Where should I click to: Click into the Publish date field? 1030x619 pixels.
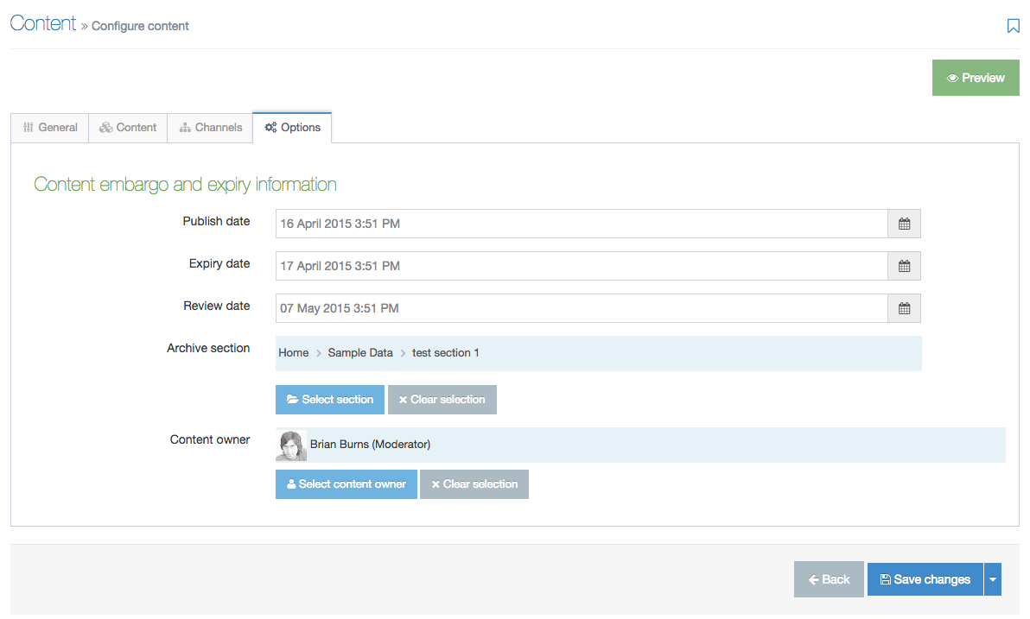click(x=581, y=224)
